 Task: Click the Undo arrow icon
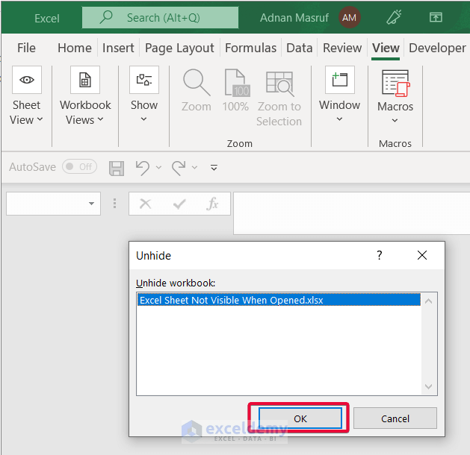143,168
